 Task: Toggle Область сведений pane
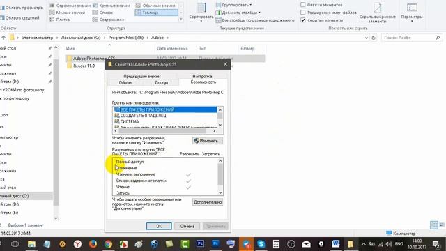20,17
